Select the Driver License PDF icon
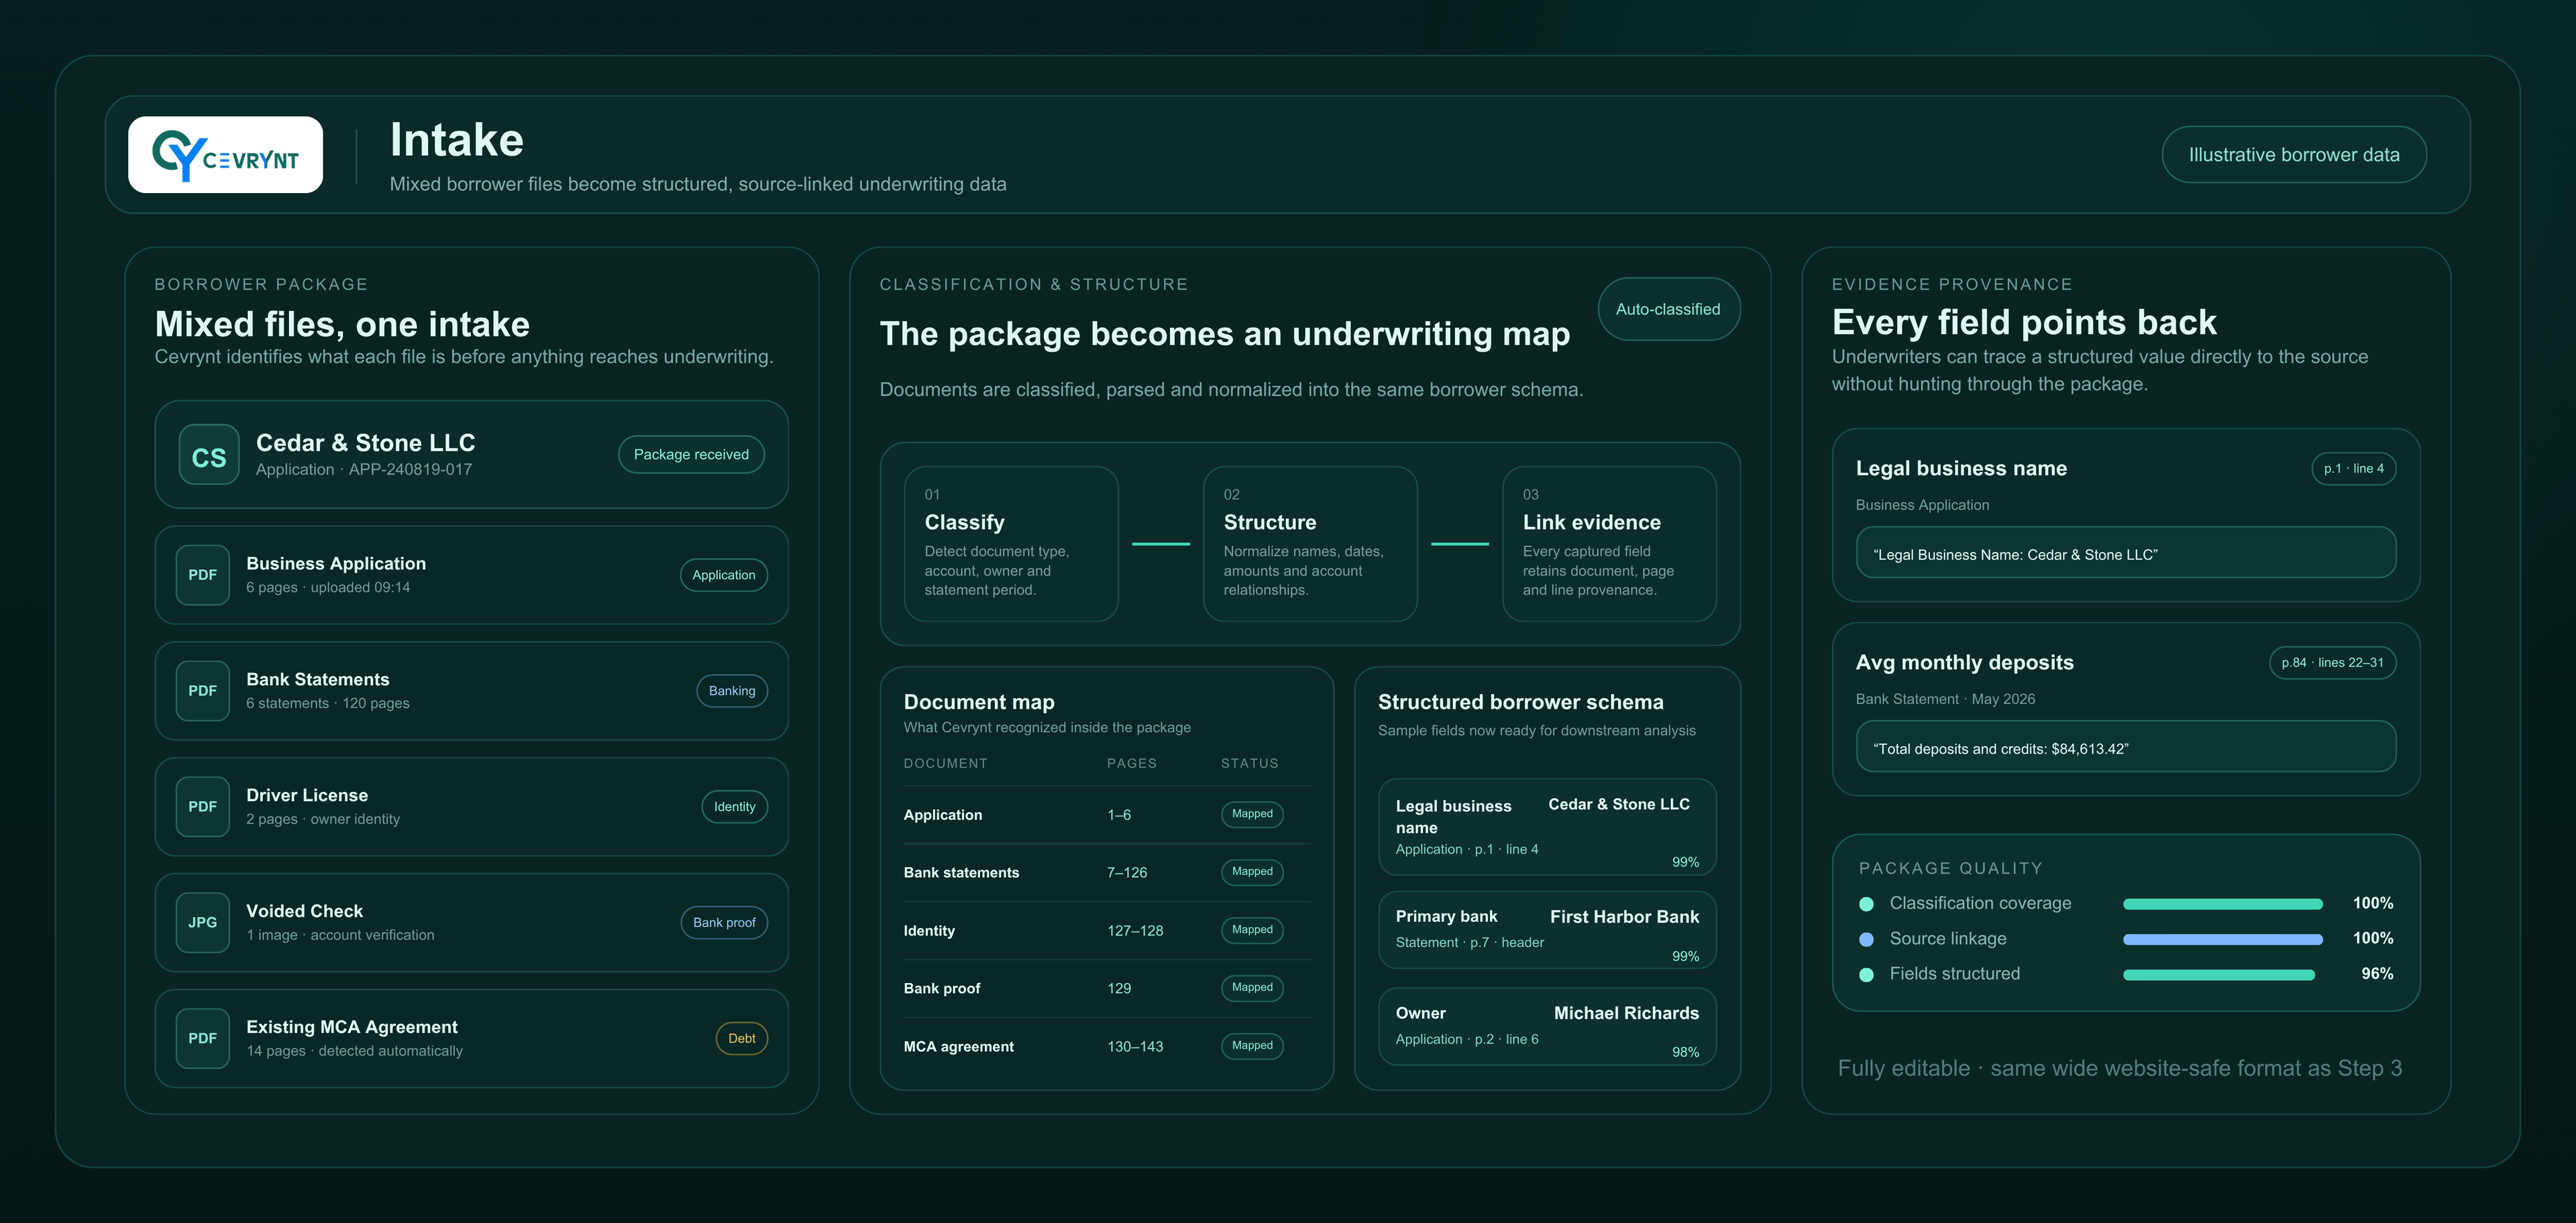This screenshot has width=2576, height=1223. (x=203, y=807)
